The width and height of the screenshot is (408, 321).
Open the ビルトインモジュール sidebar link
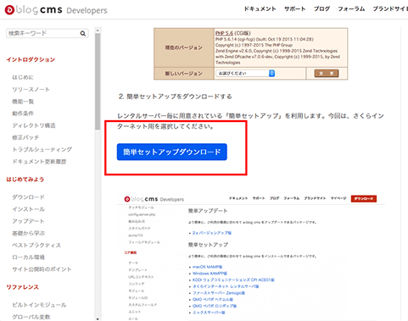tap(39, 305)
